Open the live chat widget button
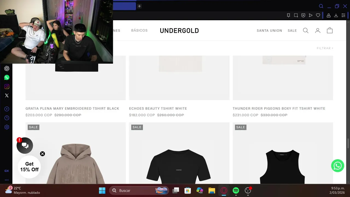The height and width of the screenshot is (197, 350). pos(25,146)
